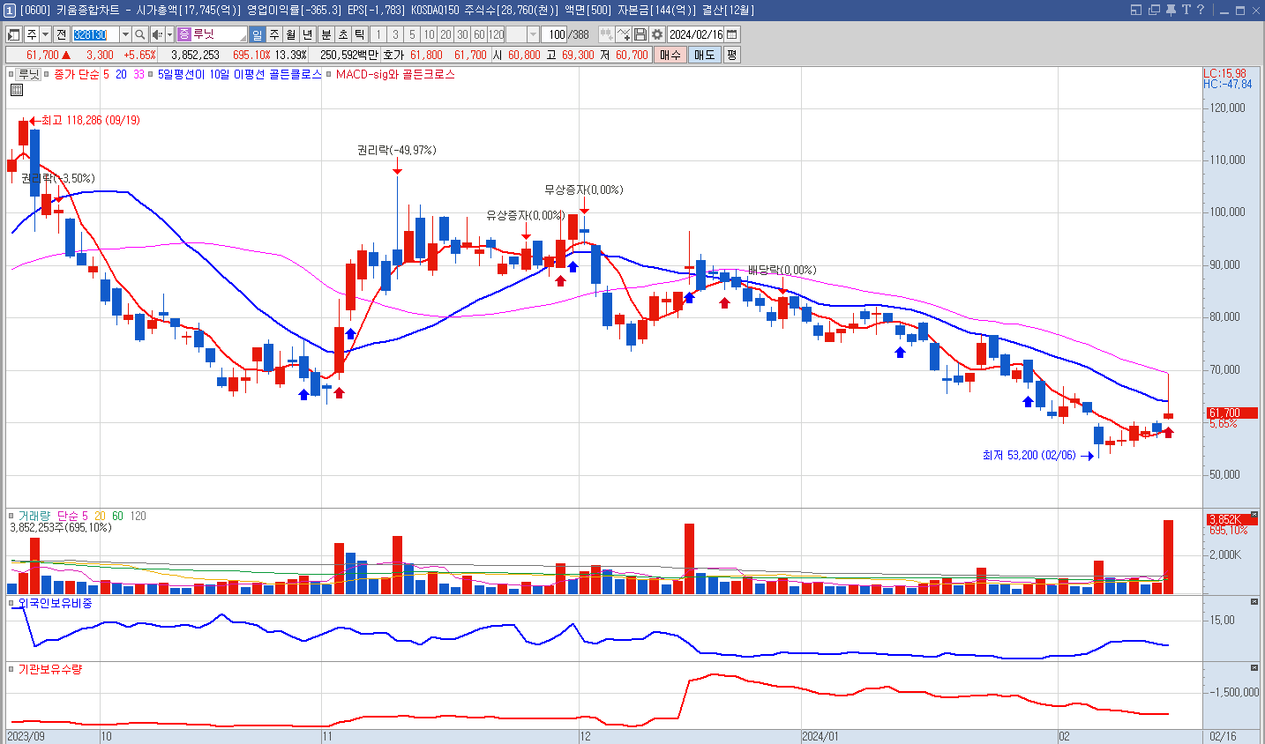Click the T font icon in the title bar

[1186, 10]
